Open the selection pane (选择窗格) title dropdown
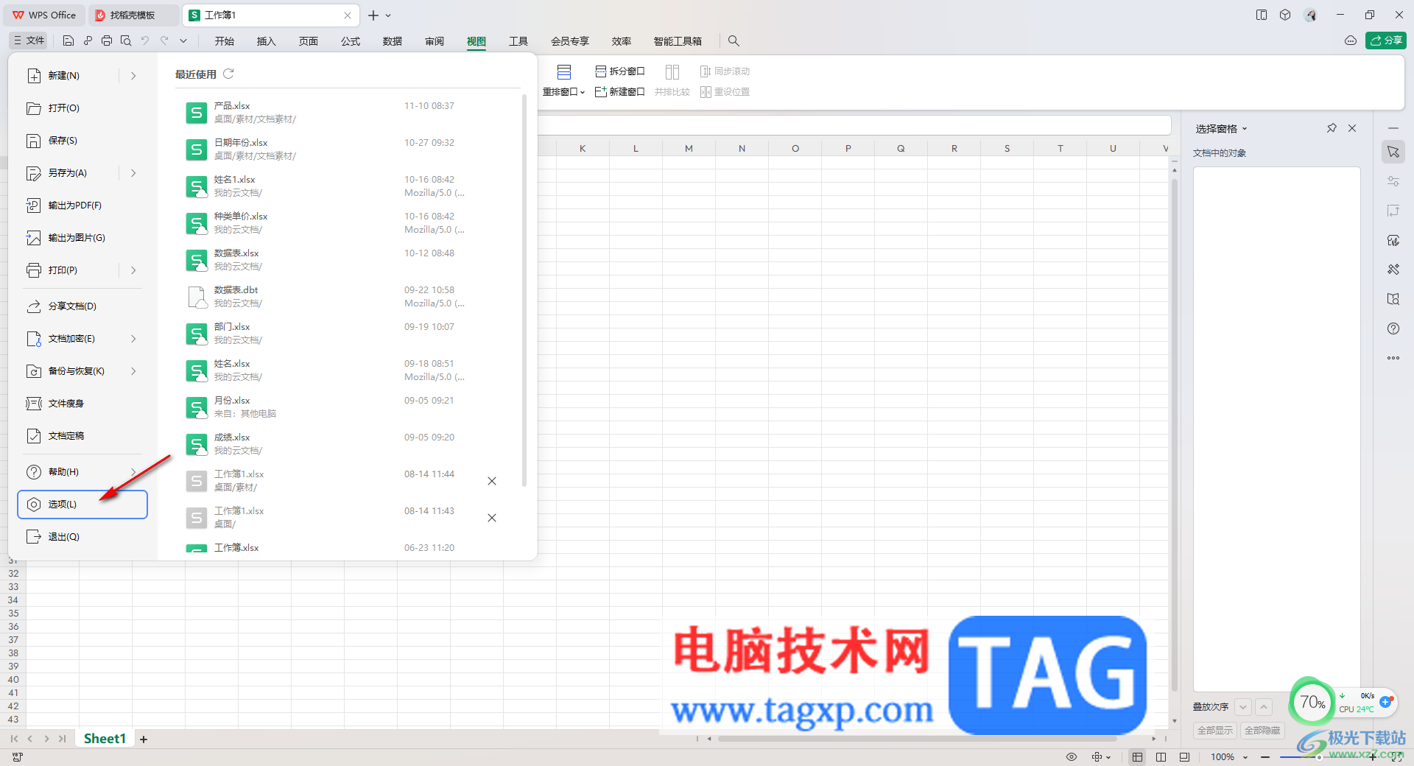 point(1245,129)
